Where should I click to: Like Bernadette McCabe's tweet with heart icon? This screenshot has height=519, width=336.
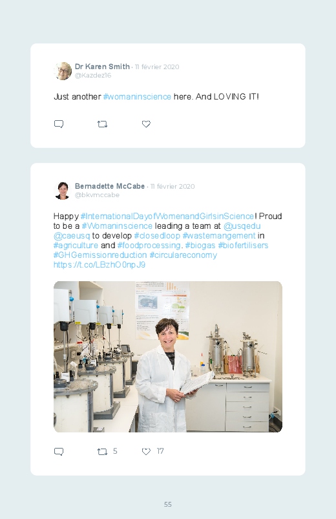pyautogui.click(x=146, y=452)
